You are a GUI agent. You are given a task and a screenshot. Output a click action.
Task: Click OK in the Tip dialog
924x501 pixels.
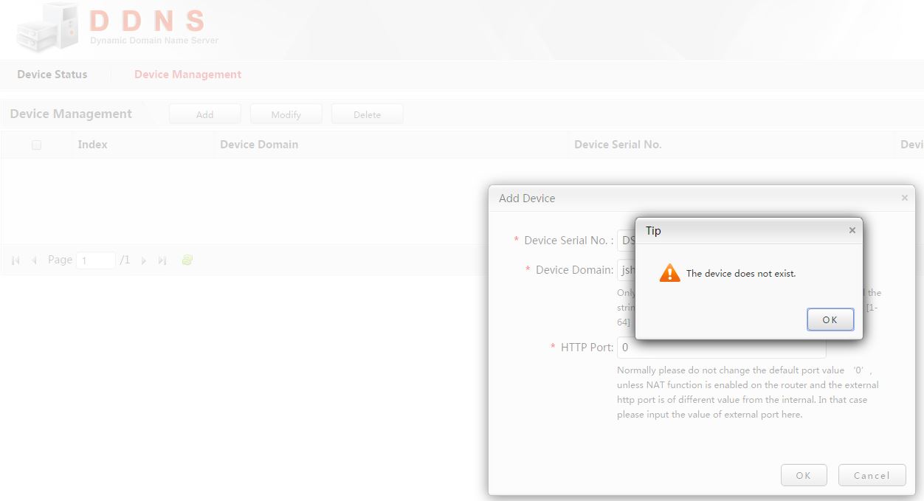[x=830, y=319]
